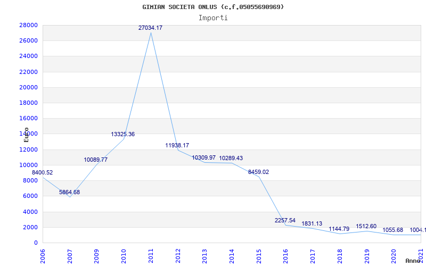
Task: Click the 2010 year axis label
Action: click(124, 256)
